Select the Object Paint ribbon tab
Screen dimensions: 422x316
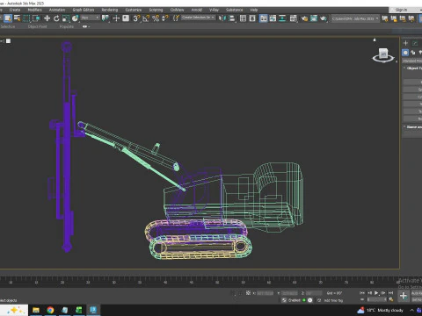coord(37,26)
